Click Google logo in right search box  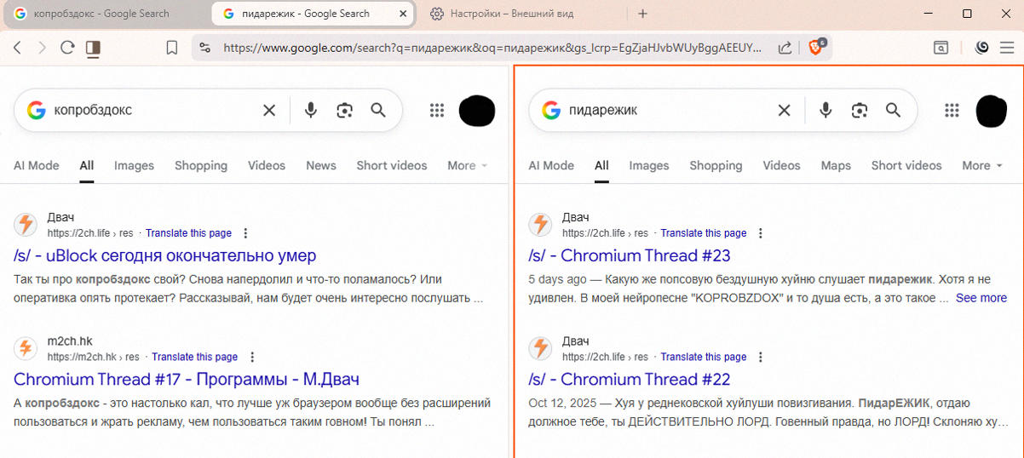551,110
